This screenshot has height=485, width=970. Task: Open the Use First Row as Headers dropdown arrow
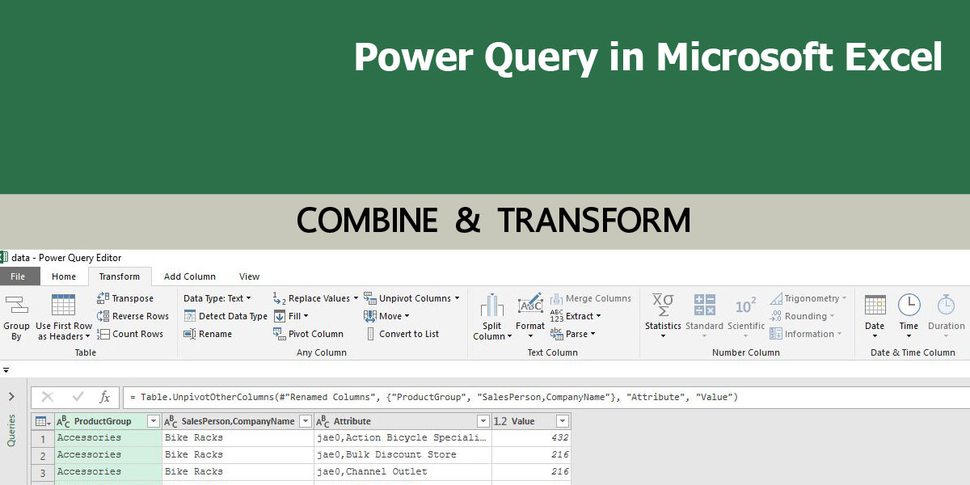pyautogui.click(x=87, y=337)
